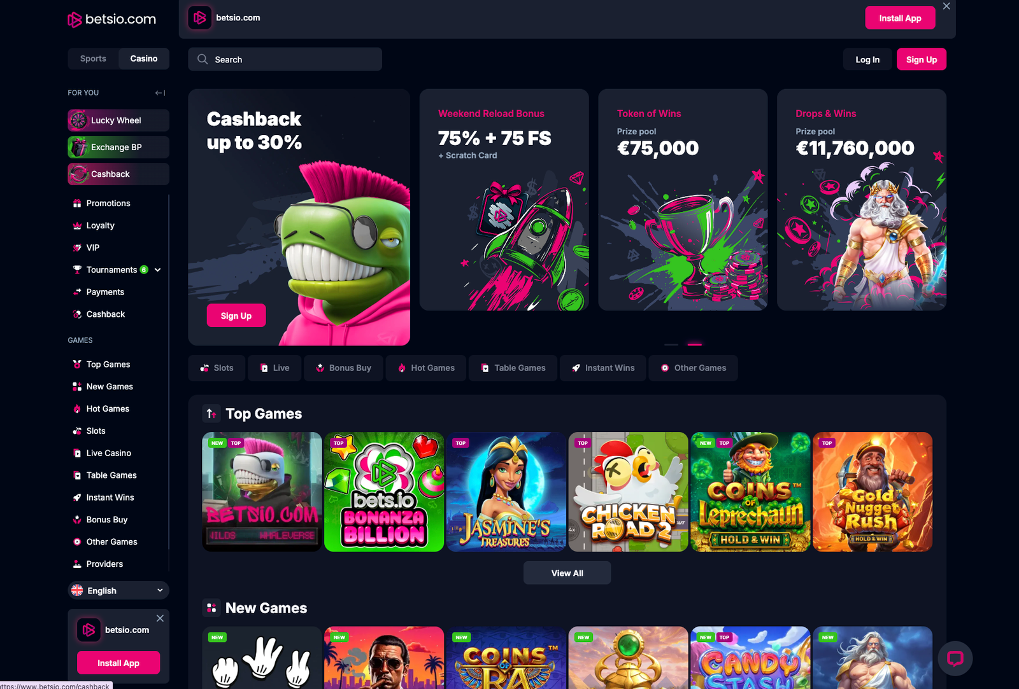
Task: Open Providers via its sidebar icon
Action: [77, 564]
